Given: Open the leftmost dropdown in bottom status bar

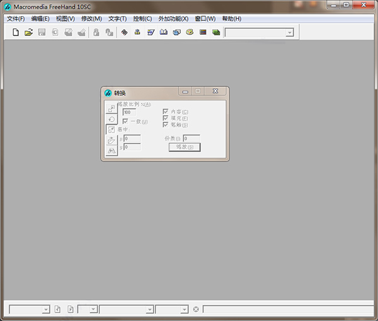Looking at the screenshot, I should click(x=46, y=310).
